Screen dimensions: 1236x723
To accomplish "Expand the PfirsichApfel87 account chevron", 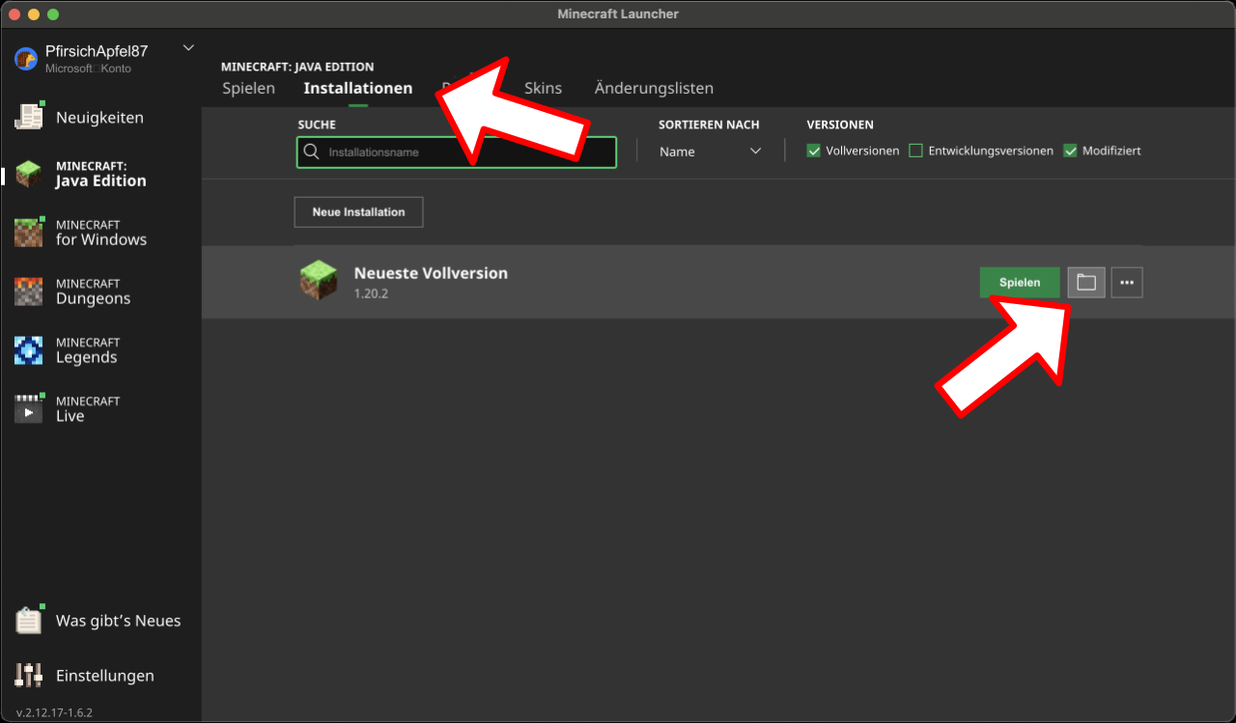I will coord(188,48).
